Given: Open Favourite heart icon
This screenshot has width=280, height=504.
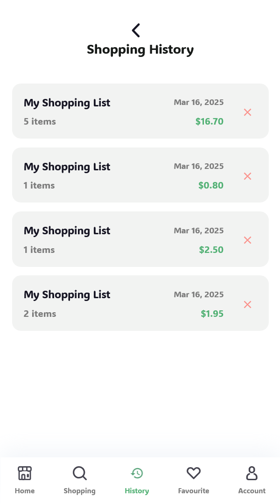Looking at the screenshot, I should tap(194, 473).
